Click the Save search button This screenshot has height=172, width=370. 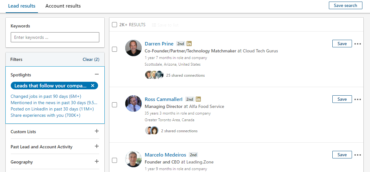[345, 5]
